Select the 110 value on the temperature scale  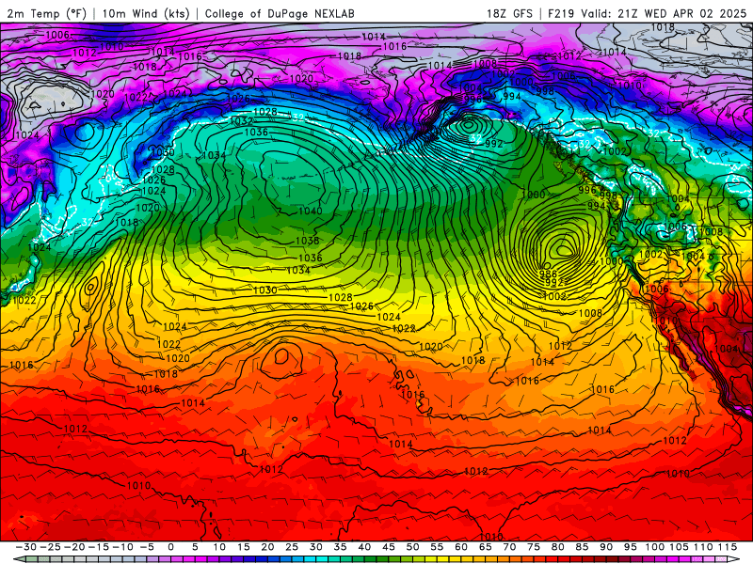click(703, 547)
